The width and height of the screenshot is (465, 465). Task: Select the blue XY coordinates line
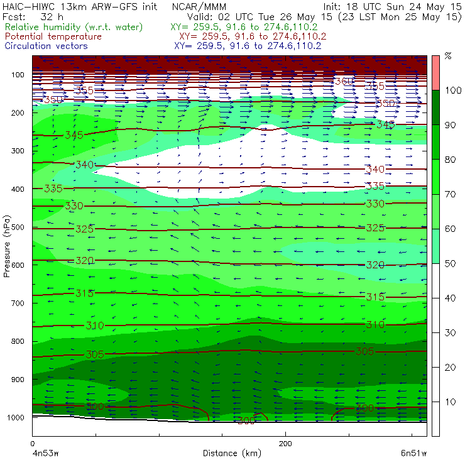click(248, 46)
